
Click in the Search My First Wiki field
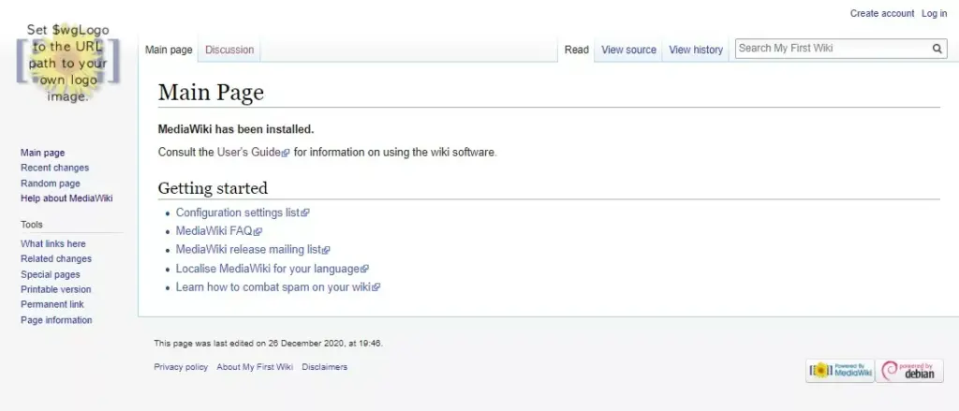coord(830,49)
